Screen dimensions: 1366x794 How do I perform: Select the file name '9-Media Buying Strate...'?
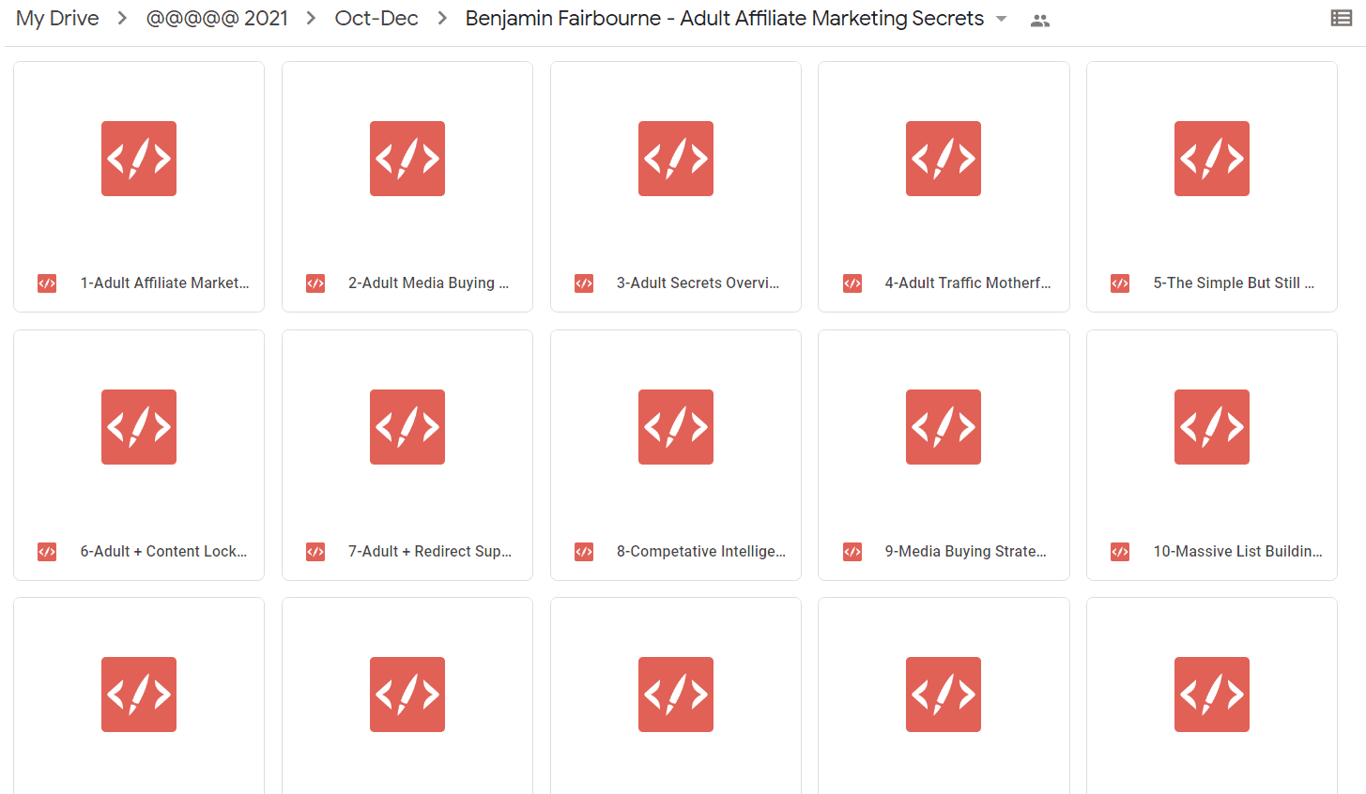tap(966, 551)
